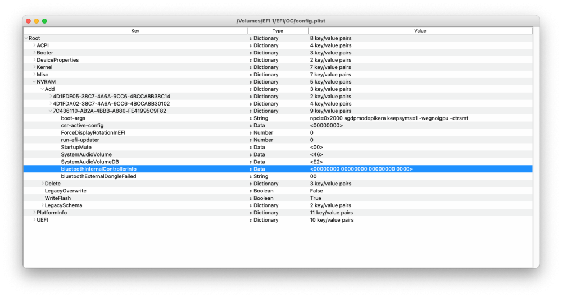This screenshot has height=298, width=562.
Task: Click the SystemAudioVolume value <46>
Action: pos(316,154)
